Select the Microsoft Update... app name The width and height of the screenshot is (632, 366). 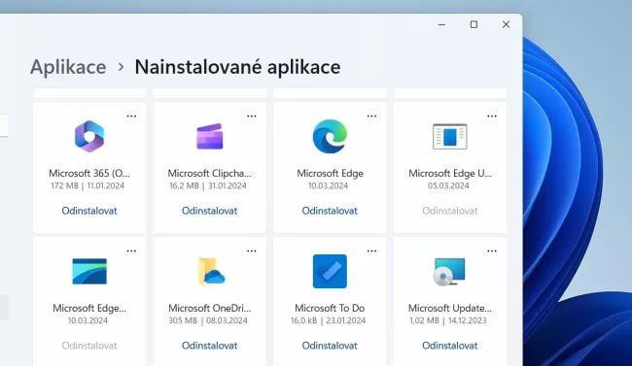[x=450, y=308]
